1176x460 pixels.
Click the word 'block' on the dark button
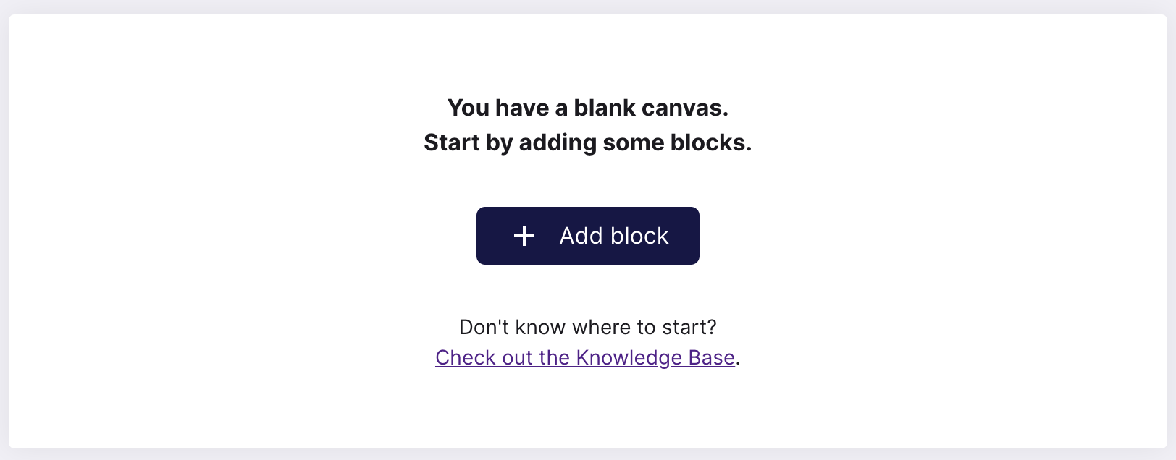coord(639,236)
